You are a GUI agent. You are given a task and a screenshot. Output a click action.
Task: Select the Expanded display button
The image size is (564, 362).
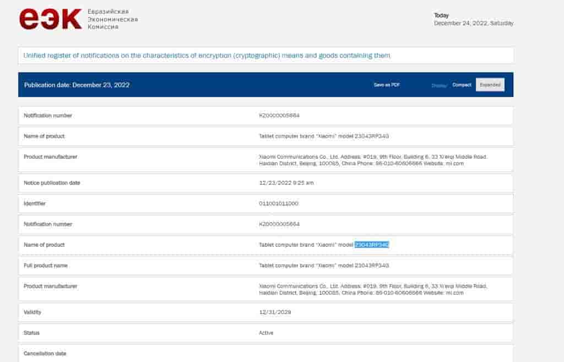(x=490, y=85)
